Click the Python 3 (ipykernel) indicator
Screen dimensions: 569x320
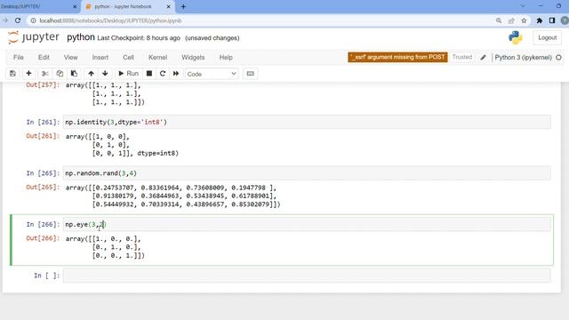point(523,57)
